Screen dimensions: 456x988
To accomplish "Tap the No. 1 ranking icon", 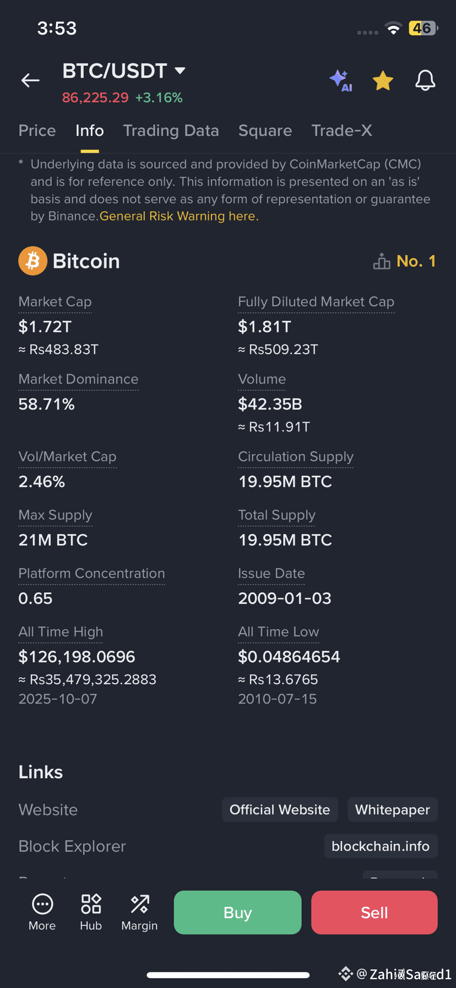I will point(382,261).
